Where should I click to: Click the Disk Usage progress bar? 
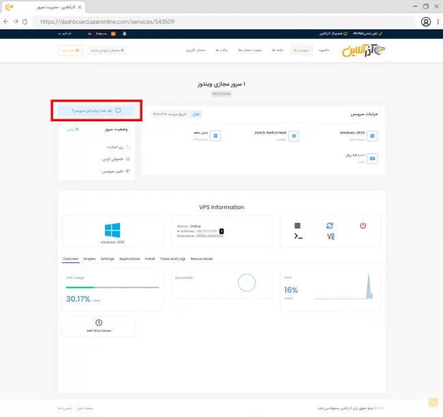pos(112,288)
